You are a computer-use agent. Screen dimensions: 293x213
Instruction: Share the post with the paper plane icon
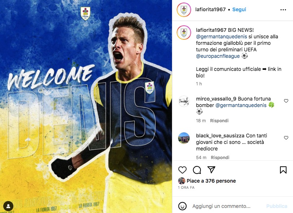pyautogui.click(x=211, y=170)
